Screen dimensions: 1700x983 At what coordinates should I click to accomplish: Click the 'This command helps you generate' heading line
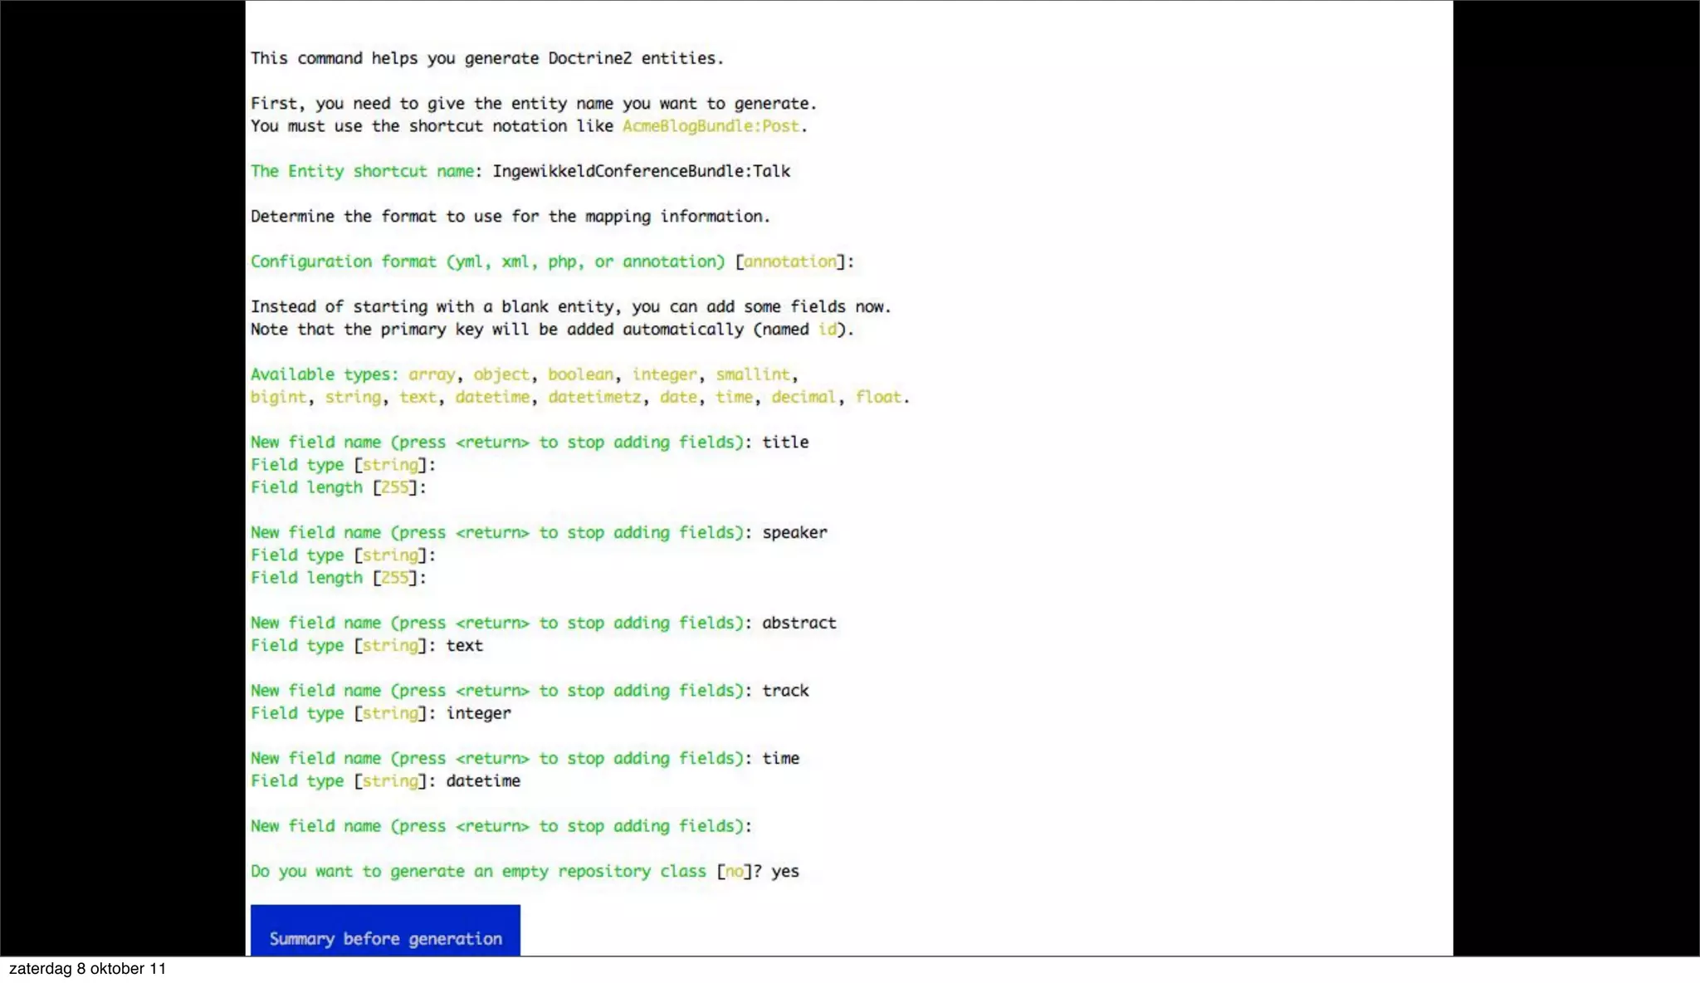(x=487, y=58)
